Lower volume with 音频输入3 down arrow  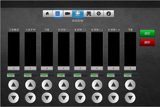point(97,98)
